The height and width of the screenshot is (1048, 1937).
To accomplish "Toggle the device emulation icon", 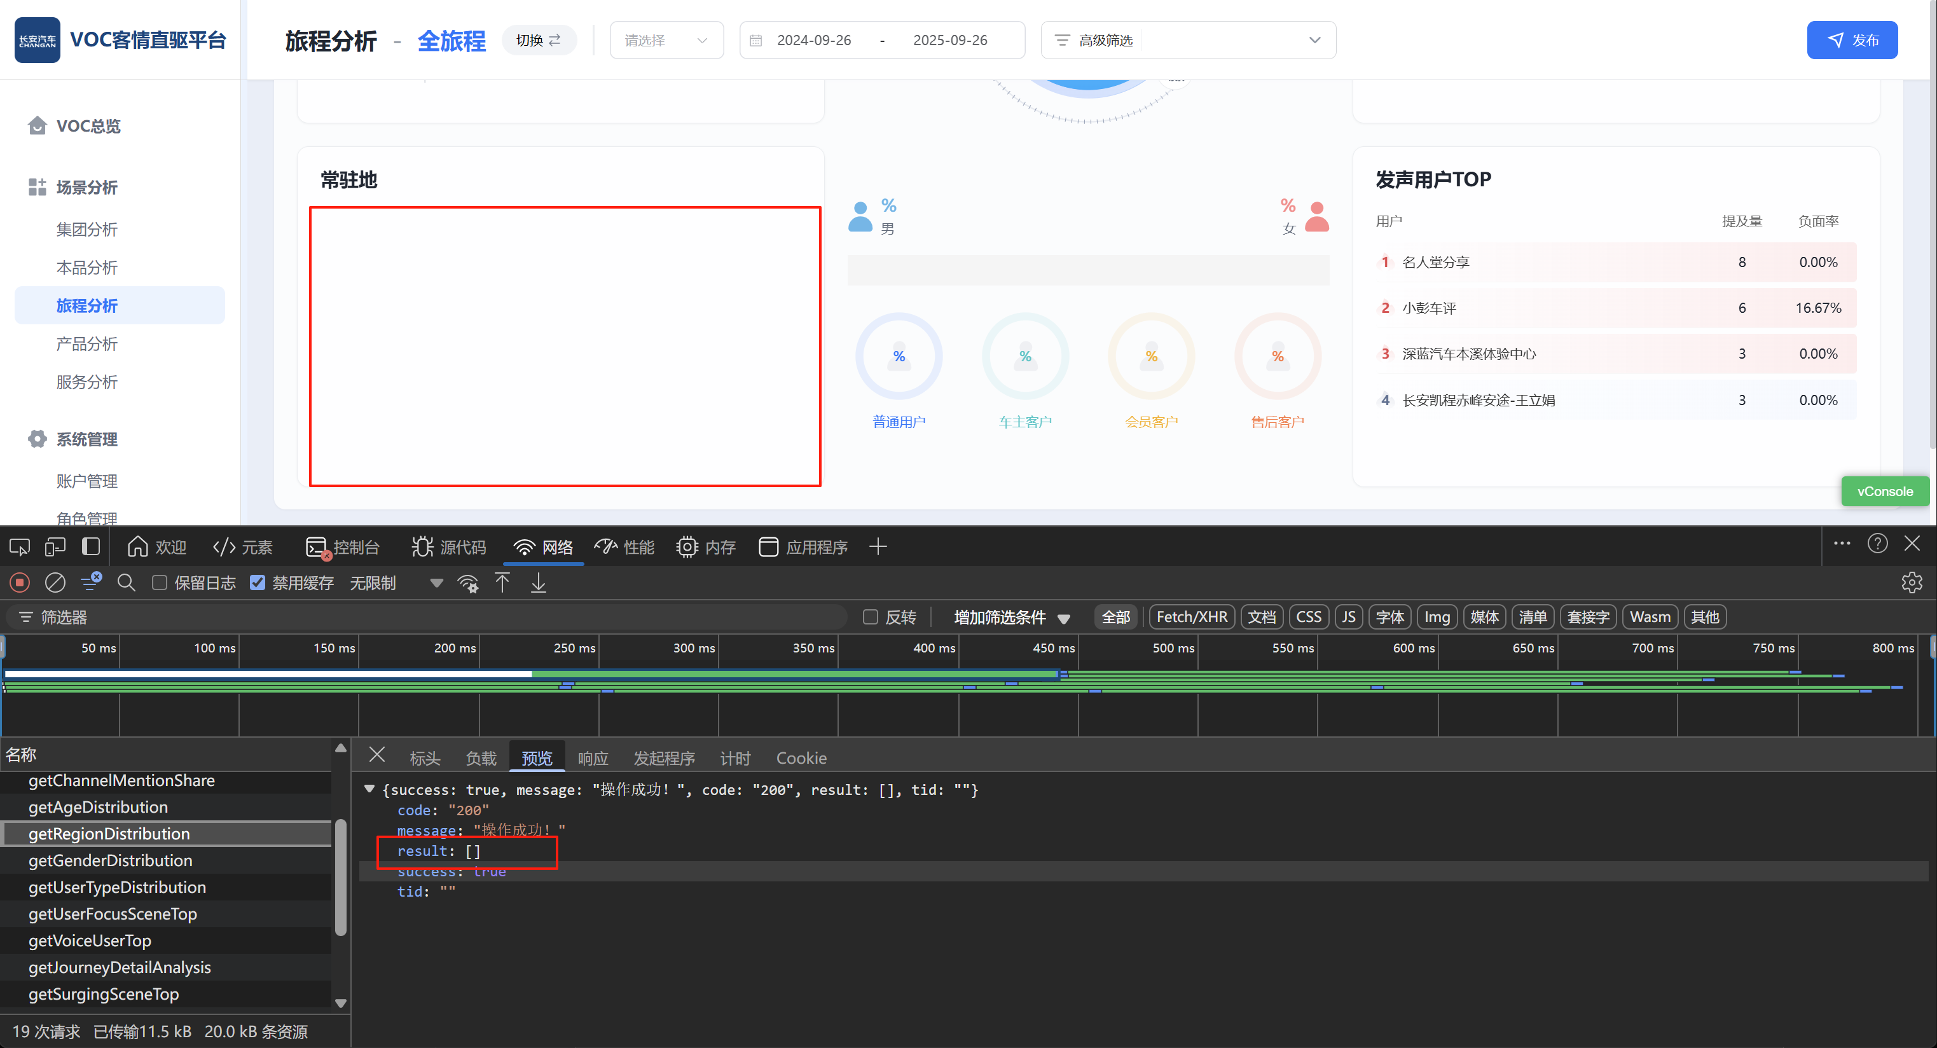I will 55,546.
